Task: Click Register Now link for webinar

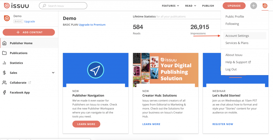Action: point(223,124)
